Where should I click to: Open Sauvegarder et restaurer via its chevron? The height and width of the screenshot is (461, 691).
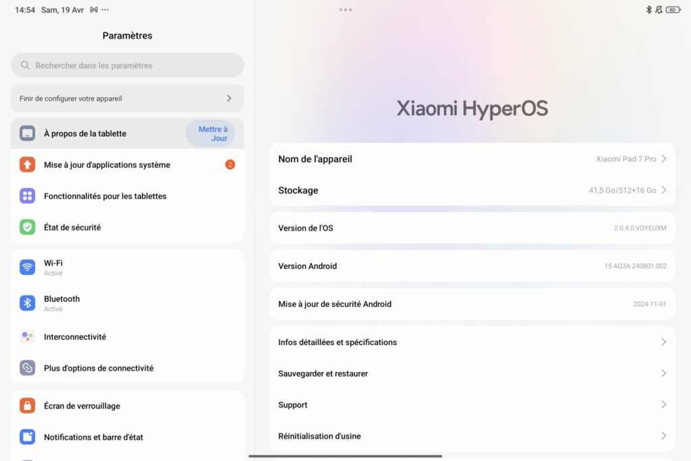point(664,373)
